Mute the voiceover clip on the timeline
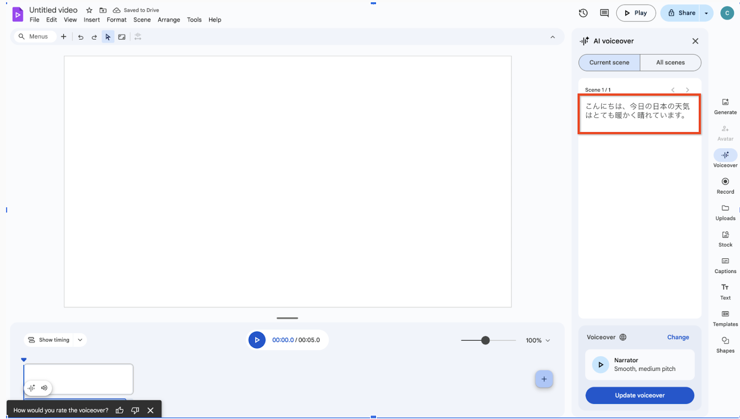 tap(44, 388)
